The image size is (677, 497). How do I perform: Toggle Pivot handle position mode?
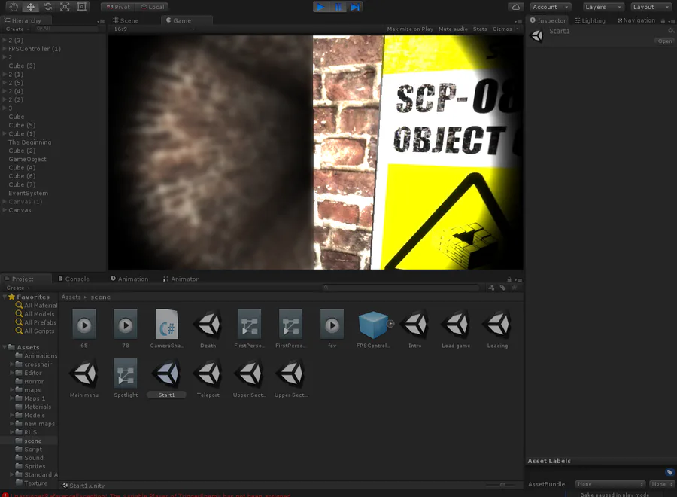tap(118, 7)
